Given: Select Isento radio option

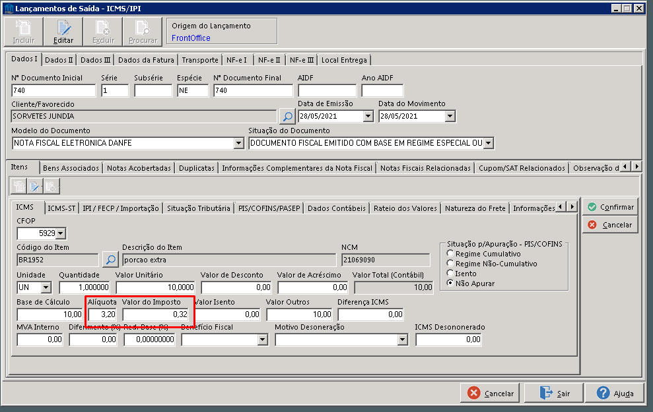Looking at the screenshot, I should click(450, 273).
